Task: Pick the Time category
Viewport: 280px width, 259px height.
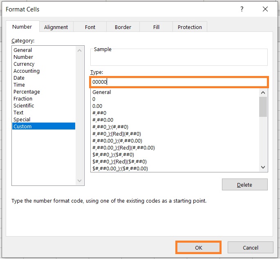Action: coord(44,85)
